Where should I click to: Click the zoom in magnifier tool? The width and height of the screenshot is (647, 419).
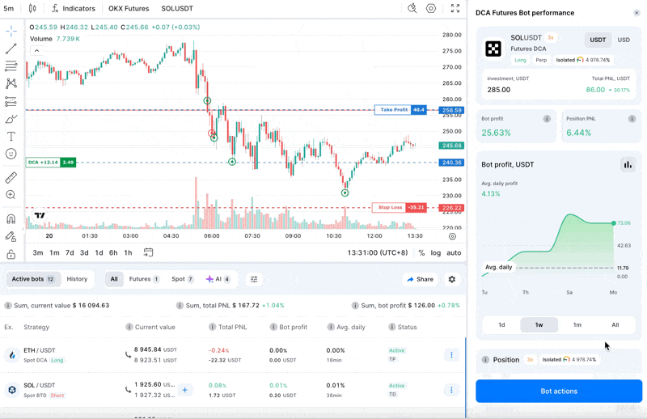(11, 195)
